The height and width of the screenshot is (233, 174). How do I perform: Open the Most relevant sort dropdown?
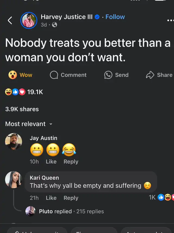(x=29, y=124)
